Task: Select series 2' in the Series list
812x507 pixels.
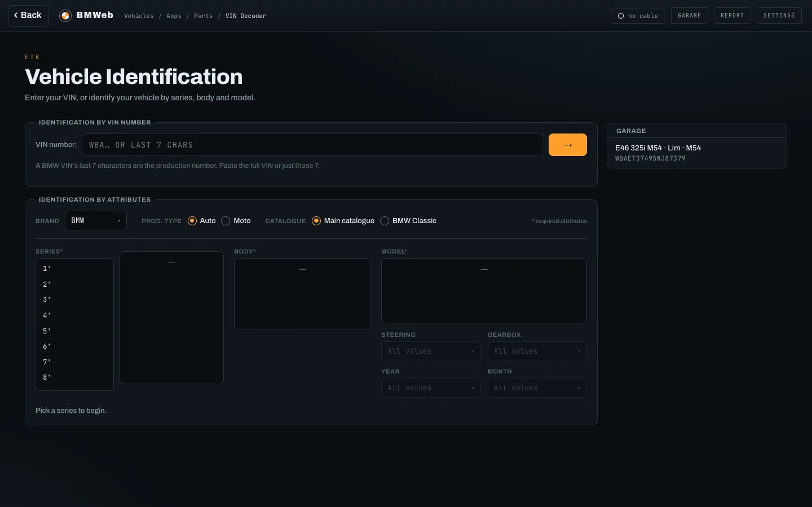Action: pyautogui.click(x=74, y=284)
